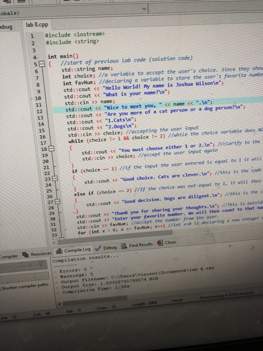Click the "2.Dogs\n" cout line
263x351 pixels.
click(x=102, y=127)
